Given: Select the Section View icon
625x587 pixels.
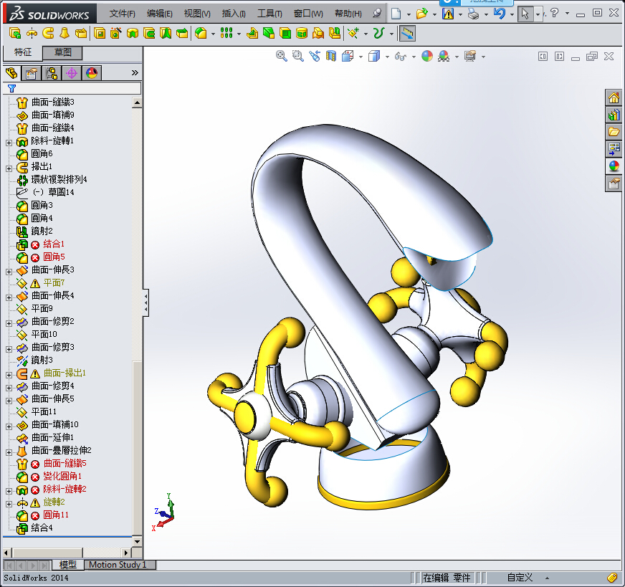Looking at the screenshot, I should click(330, 56).
